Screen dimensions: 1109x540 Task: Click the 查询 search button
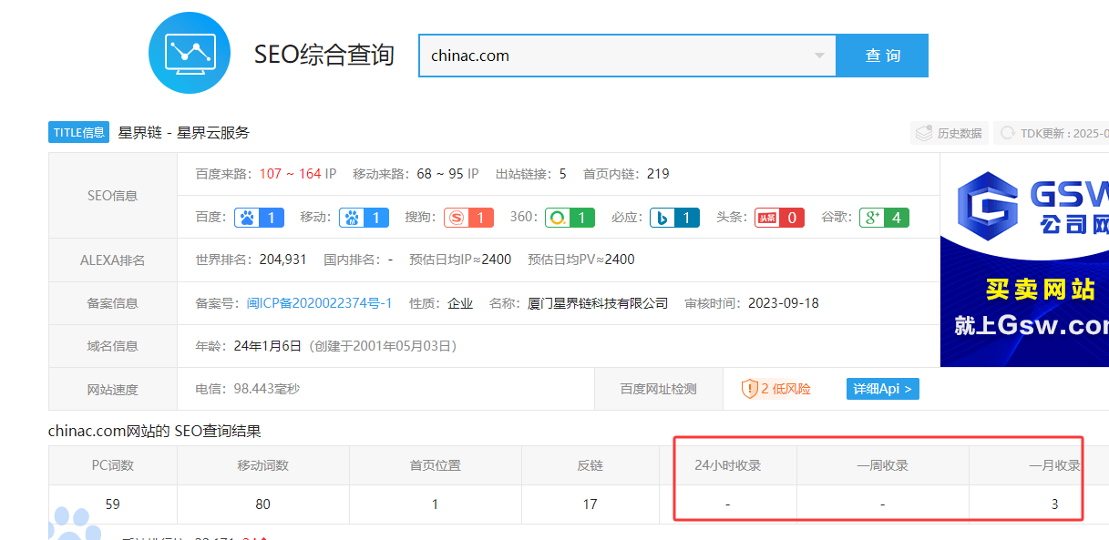tap(882, 56)
